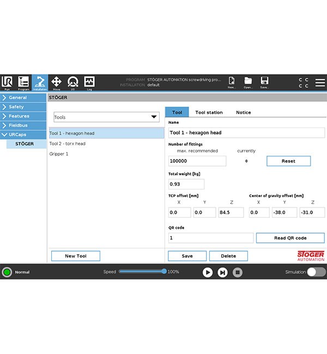The image size is (327, 354).
Task: Click the step forward button
Action: pyautogui.click(x=222, y=272)
